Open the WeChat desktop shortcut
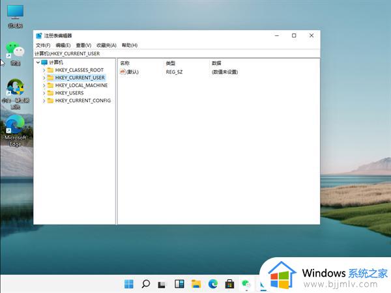Image resolution: width=391 pixels, height=293 pixels. click(15, 54)
